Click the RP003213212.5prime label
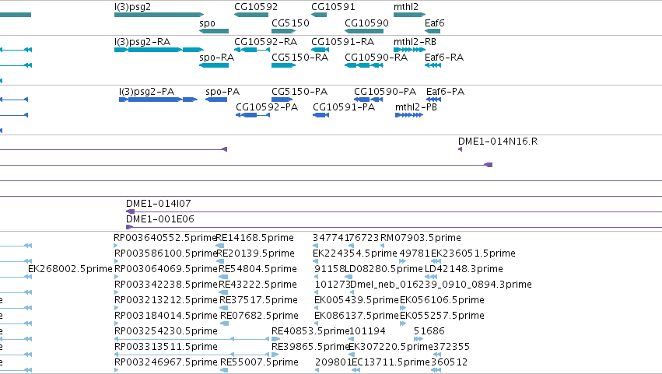The image size is (662, 374). pos(166,300)
